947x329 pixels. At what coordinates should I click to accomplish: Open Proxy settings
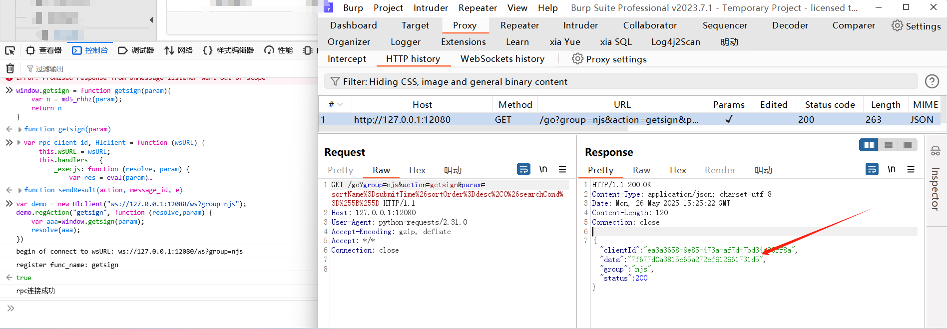pyautogui.click(x=609, y=59)
